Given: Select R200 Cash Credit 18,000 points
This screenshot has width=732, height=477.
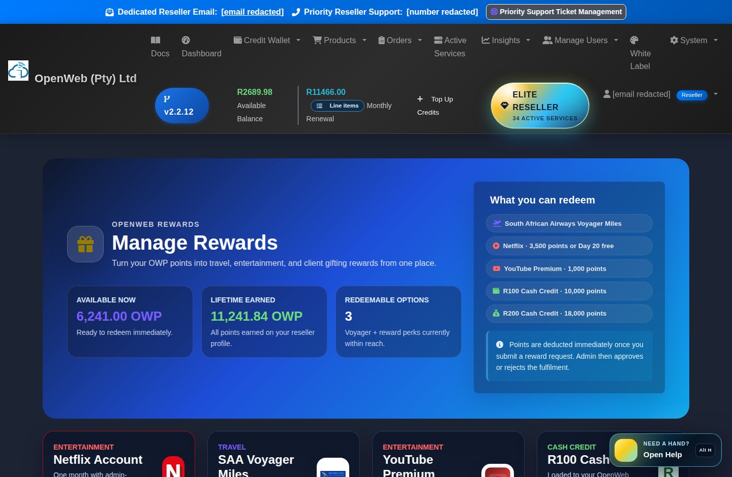Looking at the screenshot, I should click(569, 314).
